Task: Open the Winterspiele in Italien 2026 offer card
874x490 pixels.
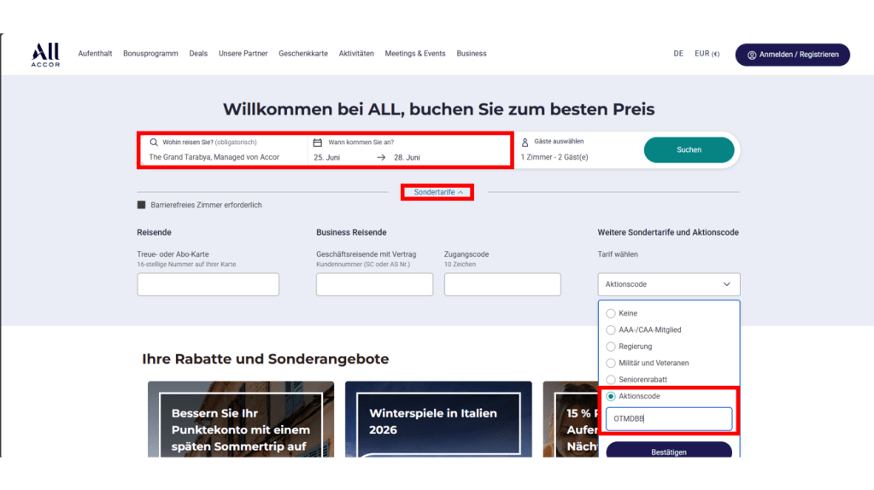Action: click(438, 420)
